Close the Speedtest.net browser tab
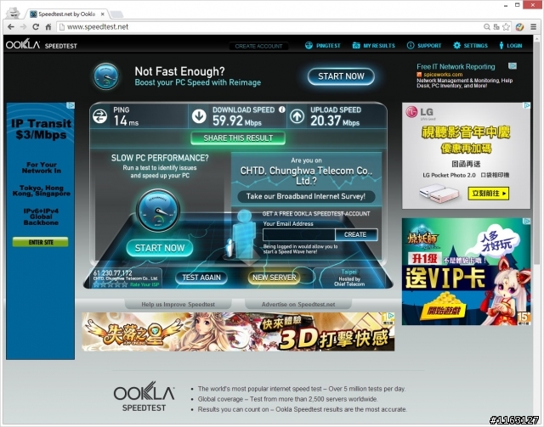544x427 pixels. click(103, 14)
